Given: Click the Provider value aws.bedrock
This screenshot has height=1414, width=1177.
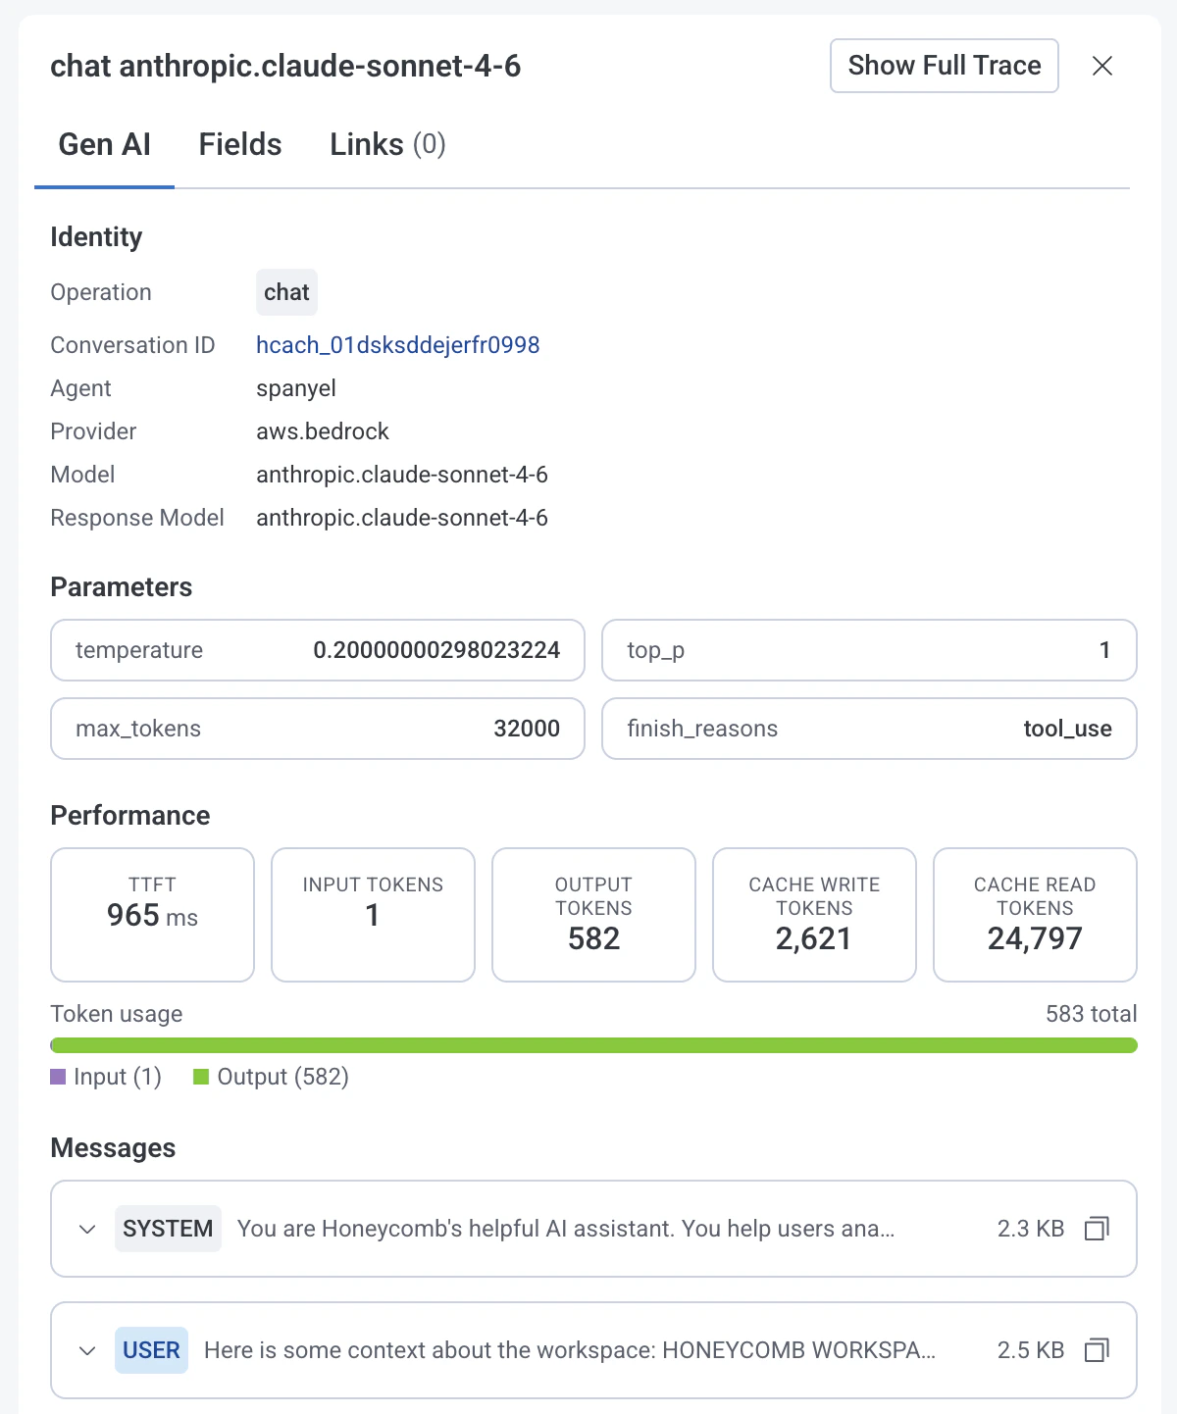Looking at the screenshot, I should (x=323, y=431).
